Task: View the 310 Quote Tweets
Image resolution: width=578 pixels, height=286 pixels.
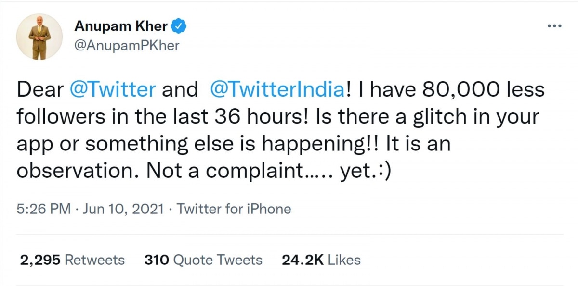Action: coord(203,260)
